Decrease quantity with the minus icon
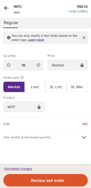The image size is (91, 188). click(x=8, y=65)
